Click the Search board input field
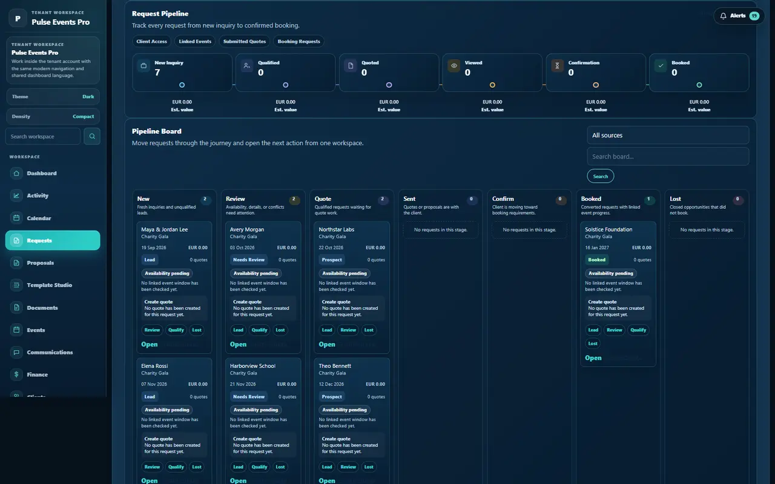This screenshot has width=775, height=484. pyautogui.click(x=668, y=156)
